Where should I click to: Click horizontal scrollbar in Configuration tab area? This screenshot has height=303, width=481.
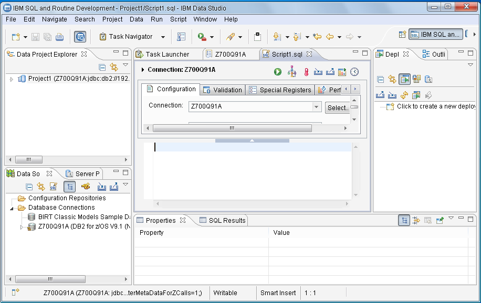pos(232,128)
